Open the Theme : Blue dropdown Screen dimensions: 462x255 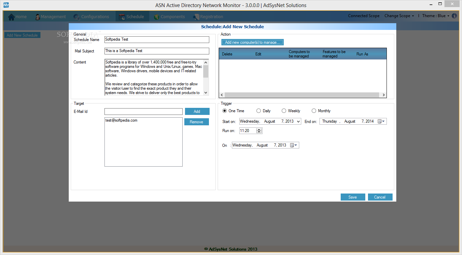tap(436, 16)
